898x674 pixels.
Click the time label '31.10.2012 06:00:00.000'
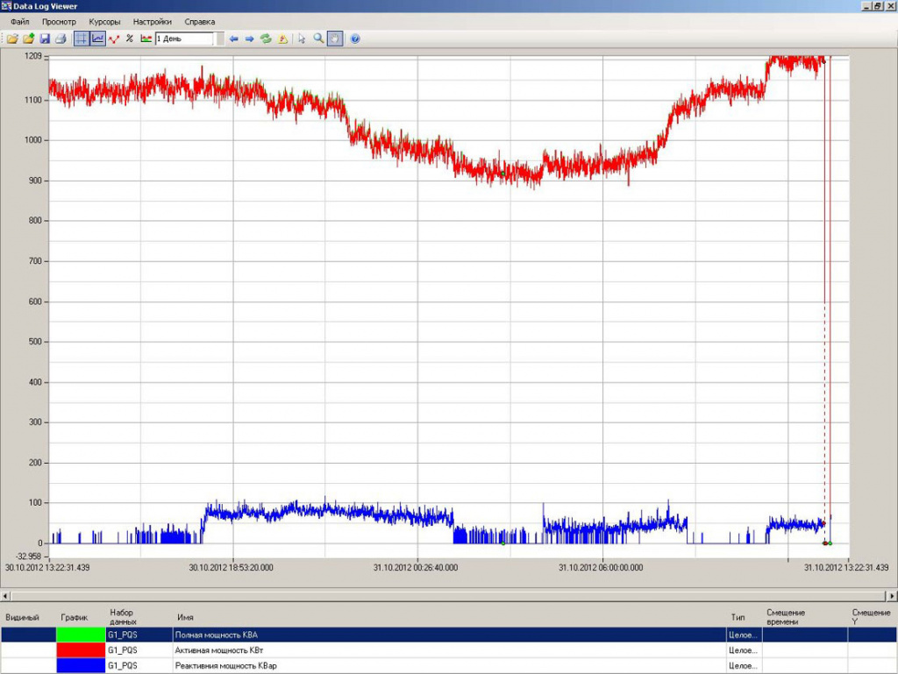click(x=601, y=568)
